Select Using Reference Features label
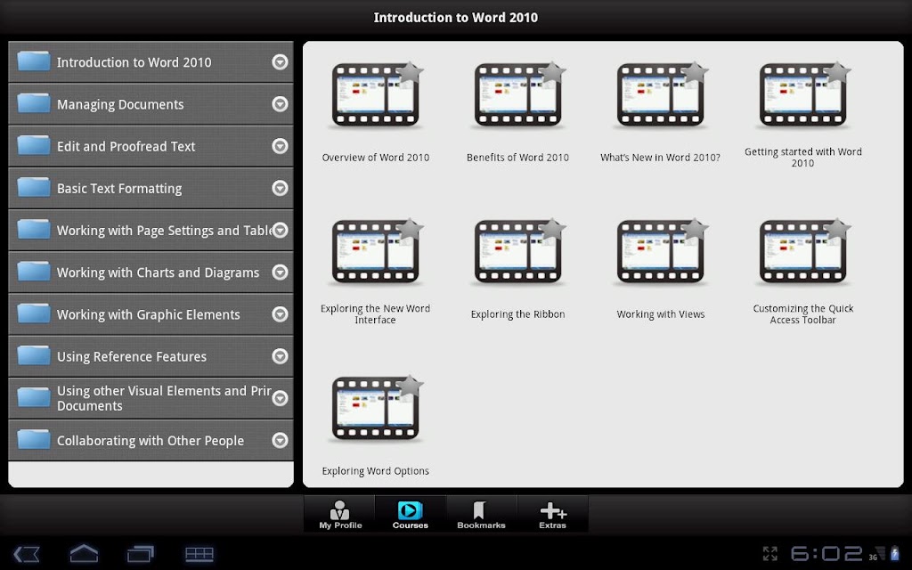The height and width of the screenshot is (570, 912). click(132, 356)
